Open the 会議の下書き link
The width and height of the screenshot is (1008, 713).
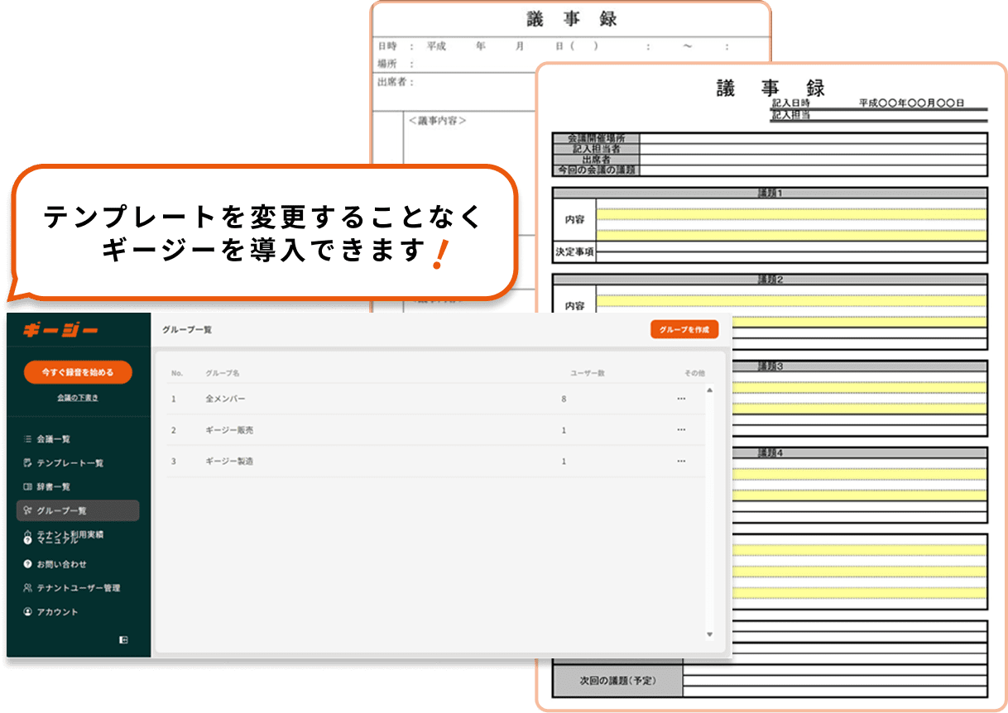pyautogui.click(x=78, y=398)
